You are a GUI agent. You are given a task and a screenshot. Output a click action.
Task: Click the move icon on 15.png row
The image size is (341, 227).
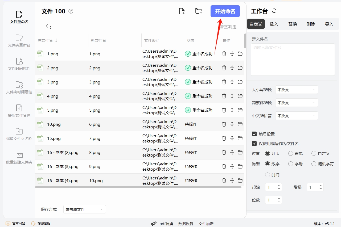pos(232,138)
